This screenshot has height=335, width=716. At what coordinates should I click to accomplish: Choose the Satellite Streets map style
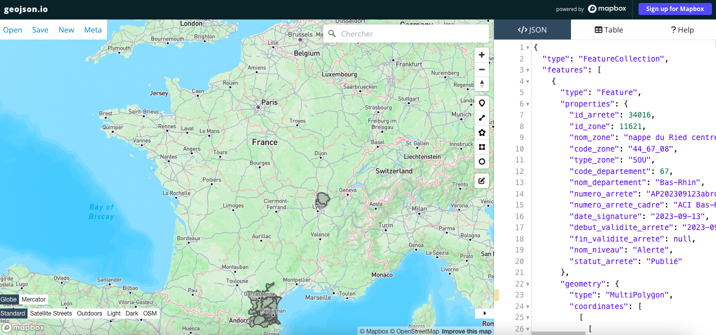[x=51, y=313]
